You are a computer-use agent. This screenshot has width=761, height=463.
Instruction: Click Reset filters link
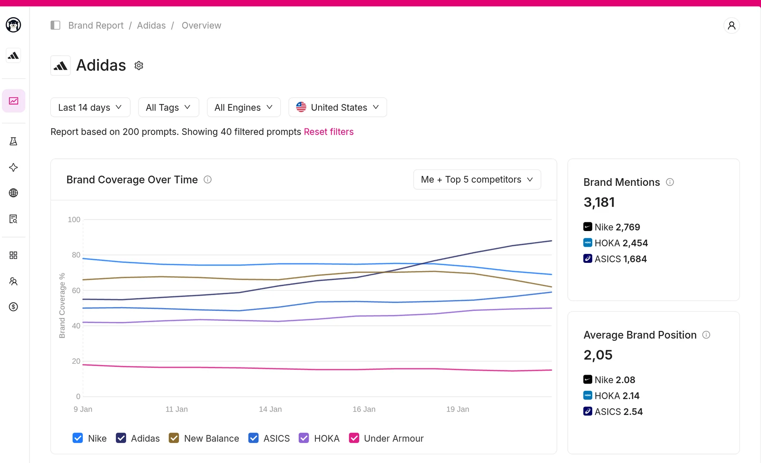(x=329, y=132)
